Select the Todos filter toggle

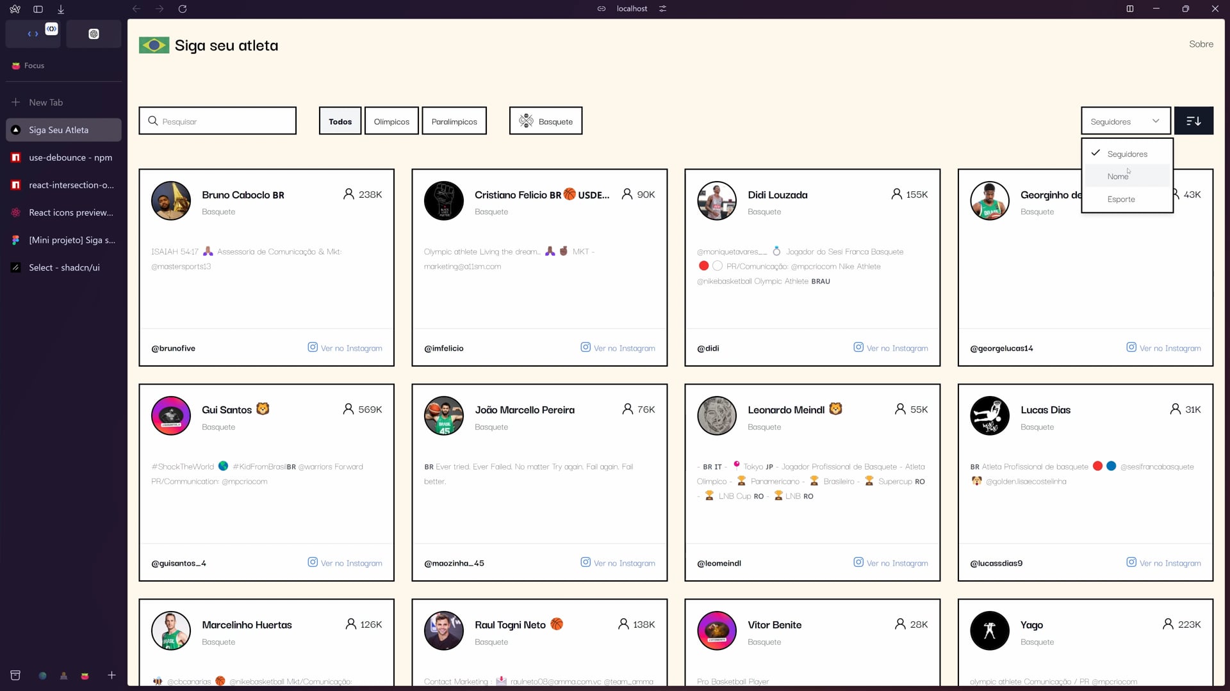click(340, 122)
